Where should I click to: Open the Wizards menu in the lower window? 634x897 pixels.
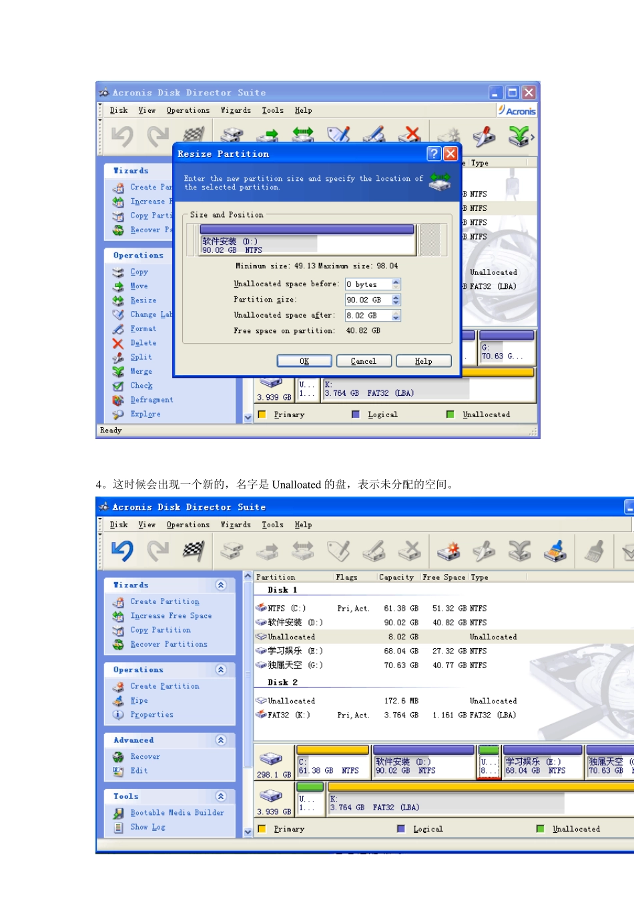click(x=236, y=525)
